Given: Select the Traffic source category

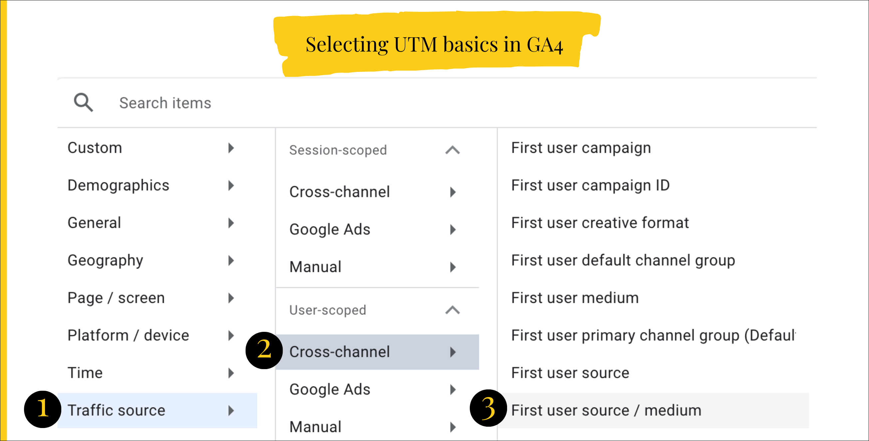Looking at the screenshot, I should pyautogui.click(x=117, y=410).
